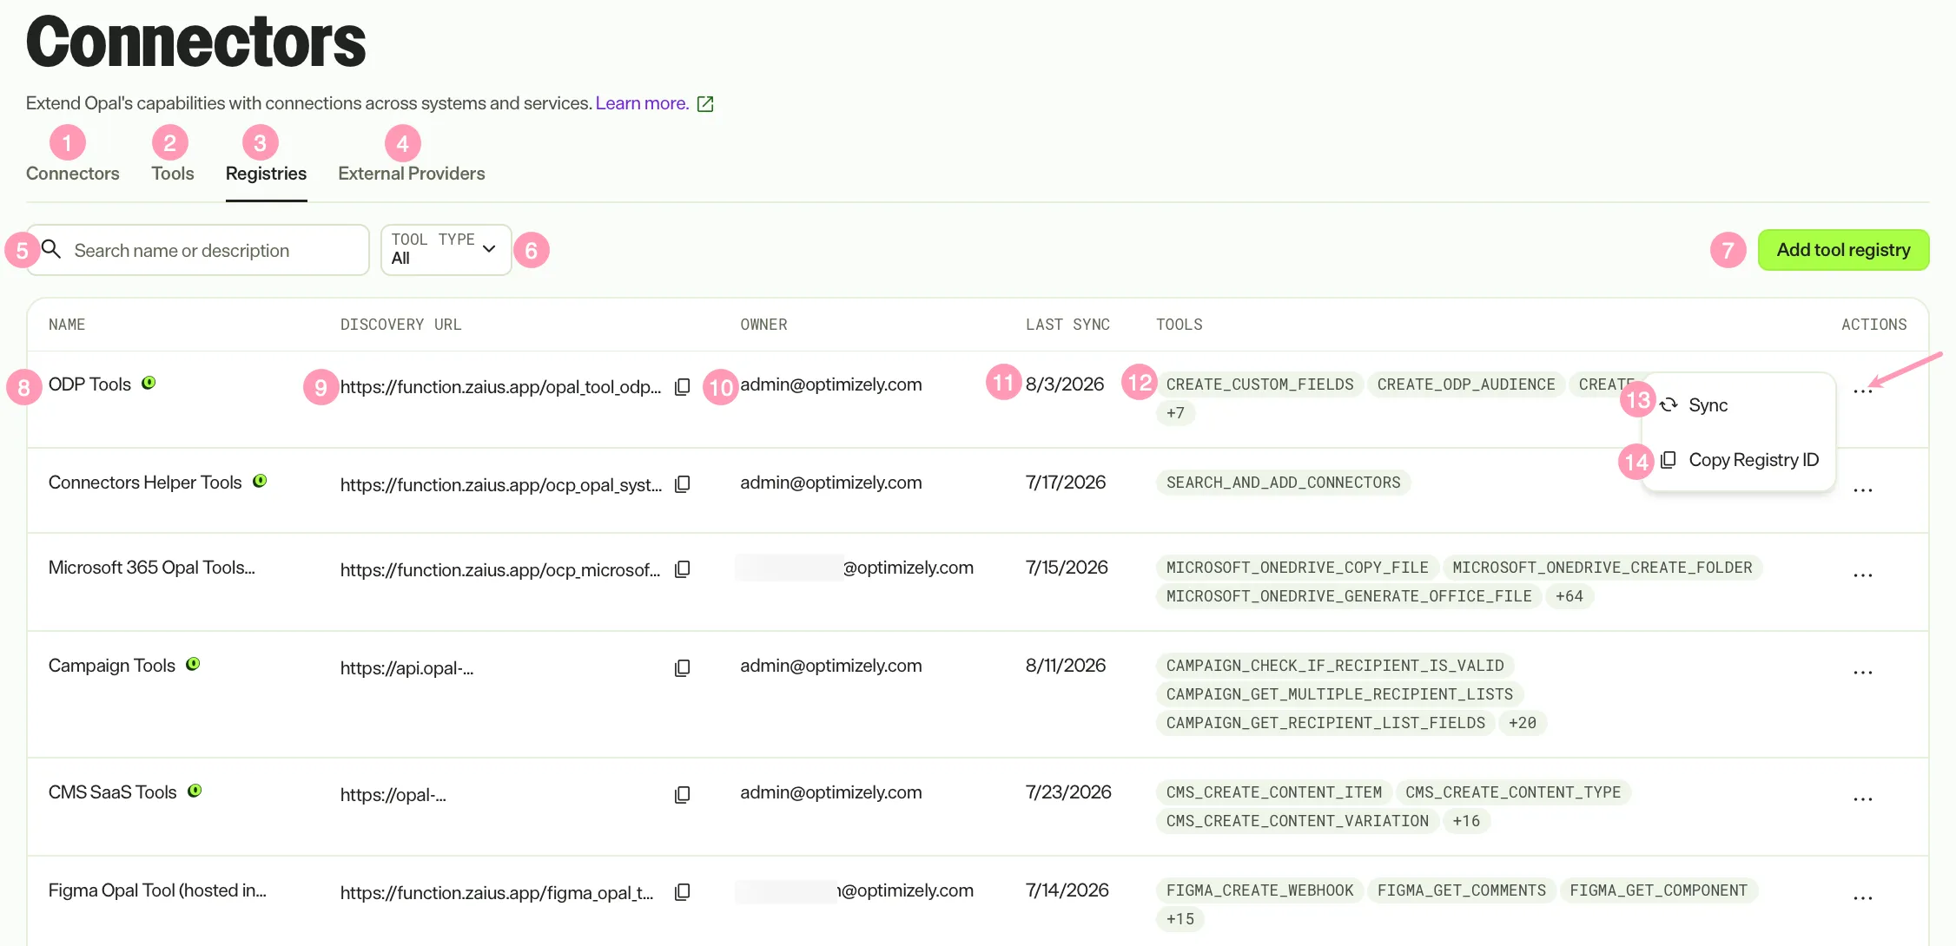Screen dimensions: 1956x946
Task: Click the SEARCH_AND_ADD_CONNECTORS tool chip
Action: tap(1283, 483)
